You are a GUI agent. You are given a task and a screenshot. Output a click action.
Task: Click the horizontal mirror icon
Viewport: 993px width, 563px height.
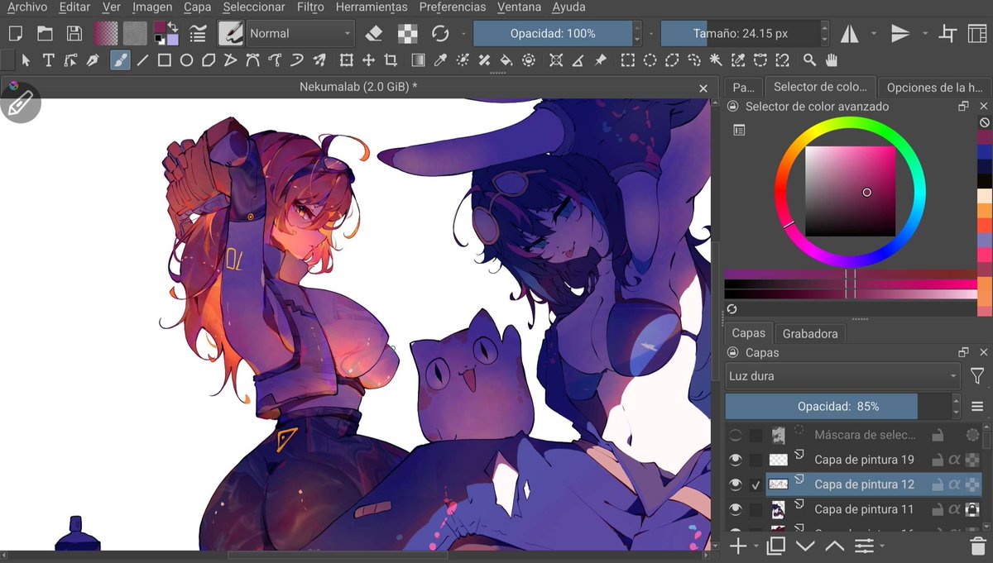[x=850, y=33]
